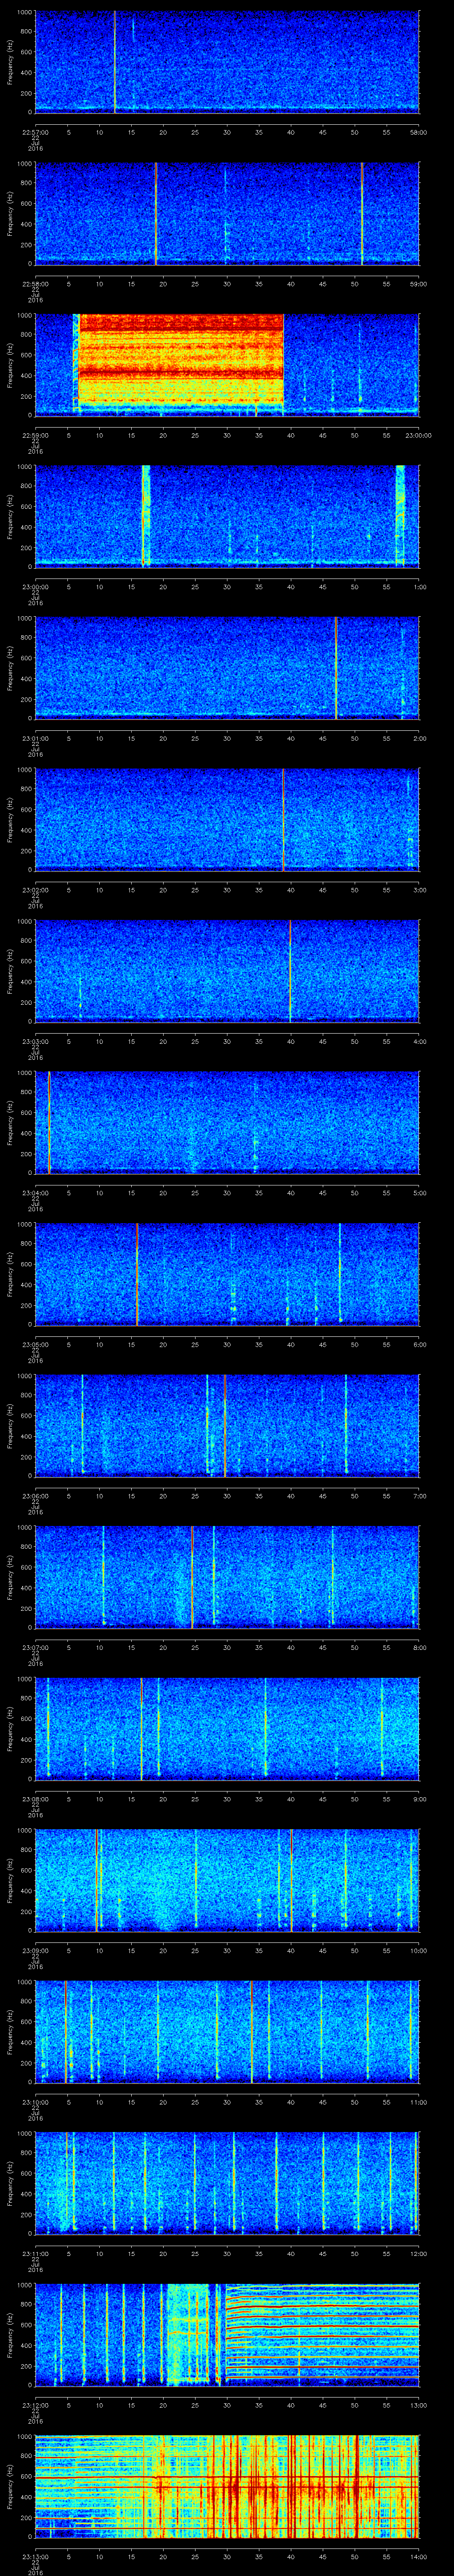Select the loud red-yellow noise block in the 22:59:00 spectrogram
This screenshot has width=454, height=2576.
(x=180, y=360)
